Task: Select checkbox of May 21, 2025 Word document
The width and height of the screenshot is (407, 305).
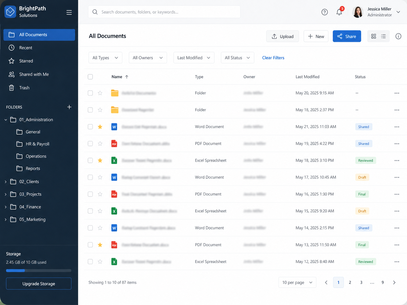Action: coord(90,127)
